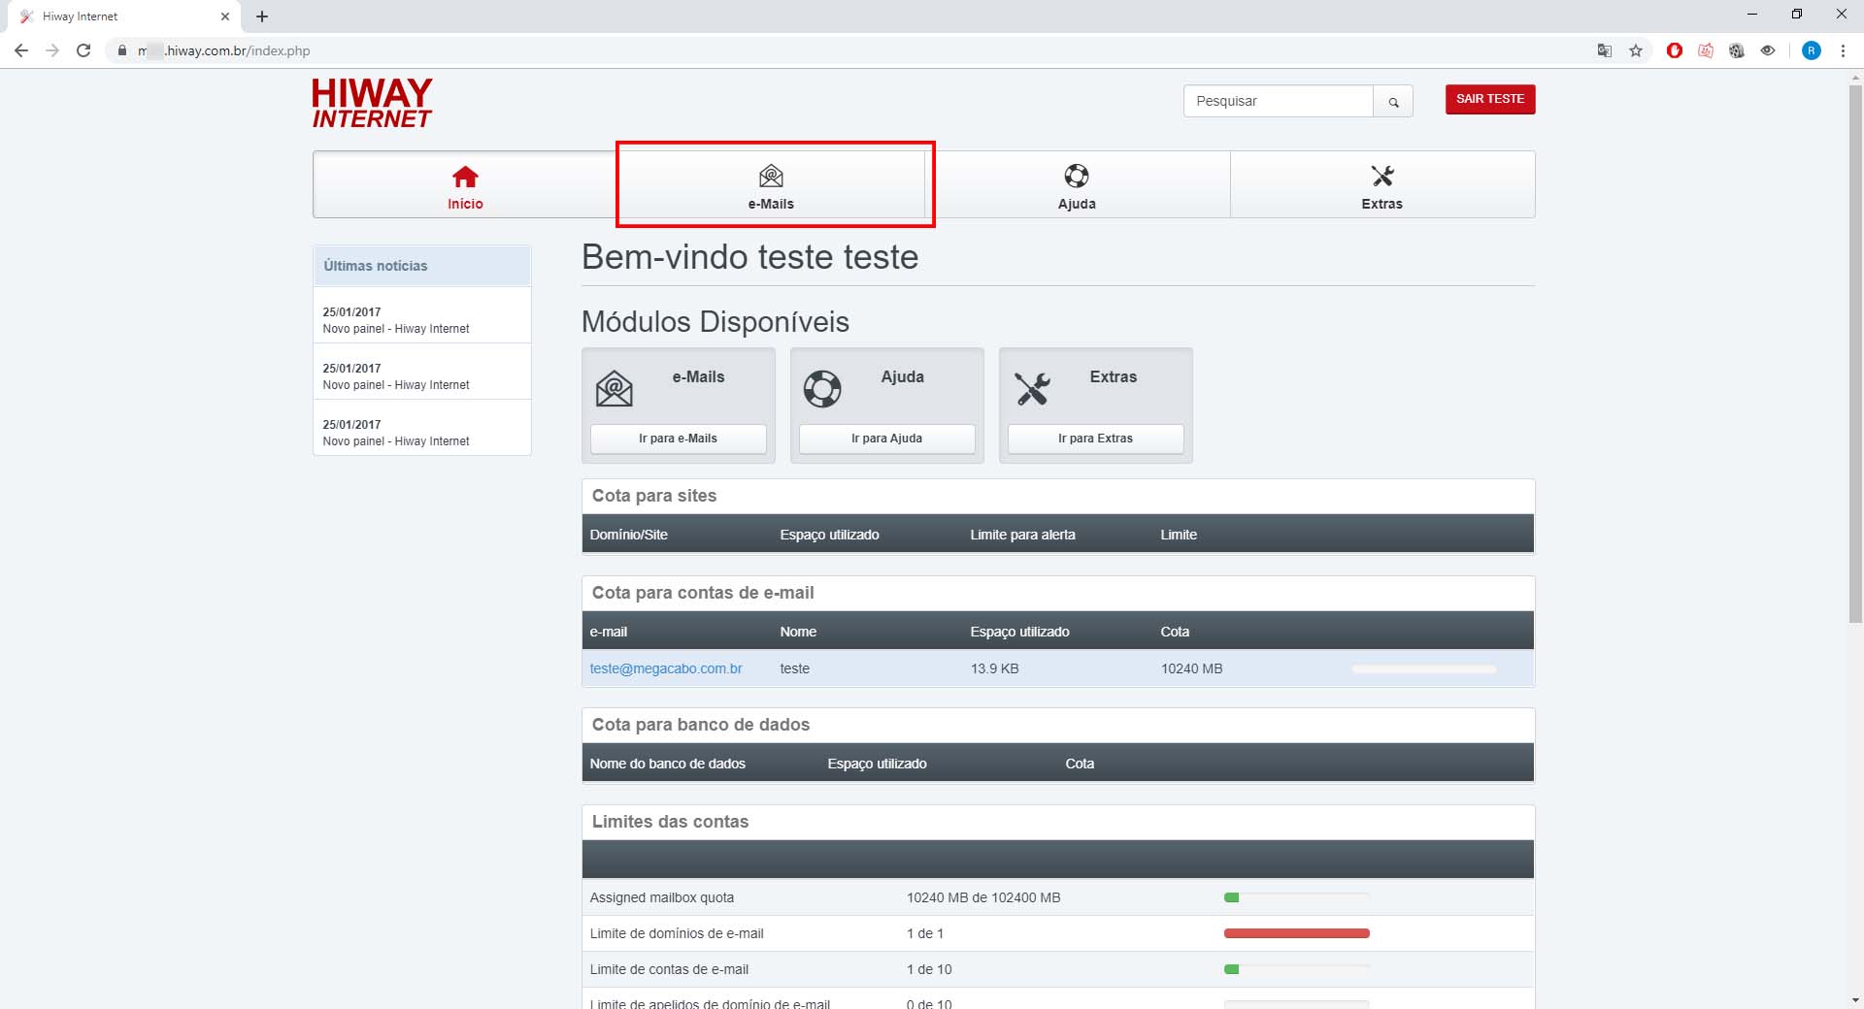The image size is (1864, 1009).
Task: Close the Hiway Internet browser tab
Action: click(225, 16)
